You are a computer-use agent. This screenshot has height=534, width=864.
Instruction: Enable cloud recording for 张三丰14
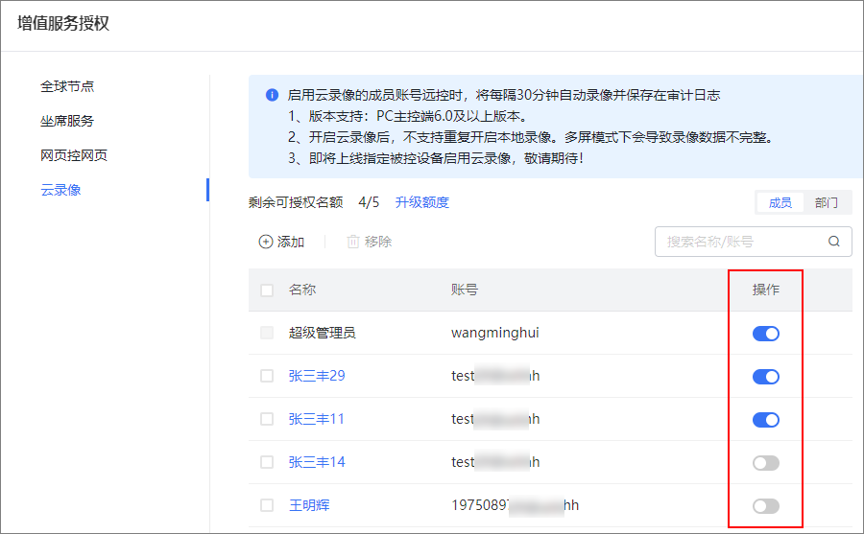tap(765, 463)
